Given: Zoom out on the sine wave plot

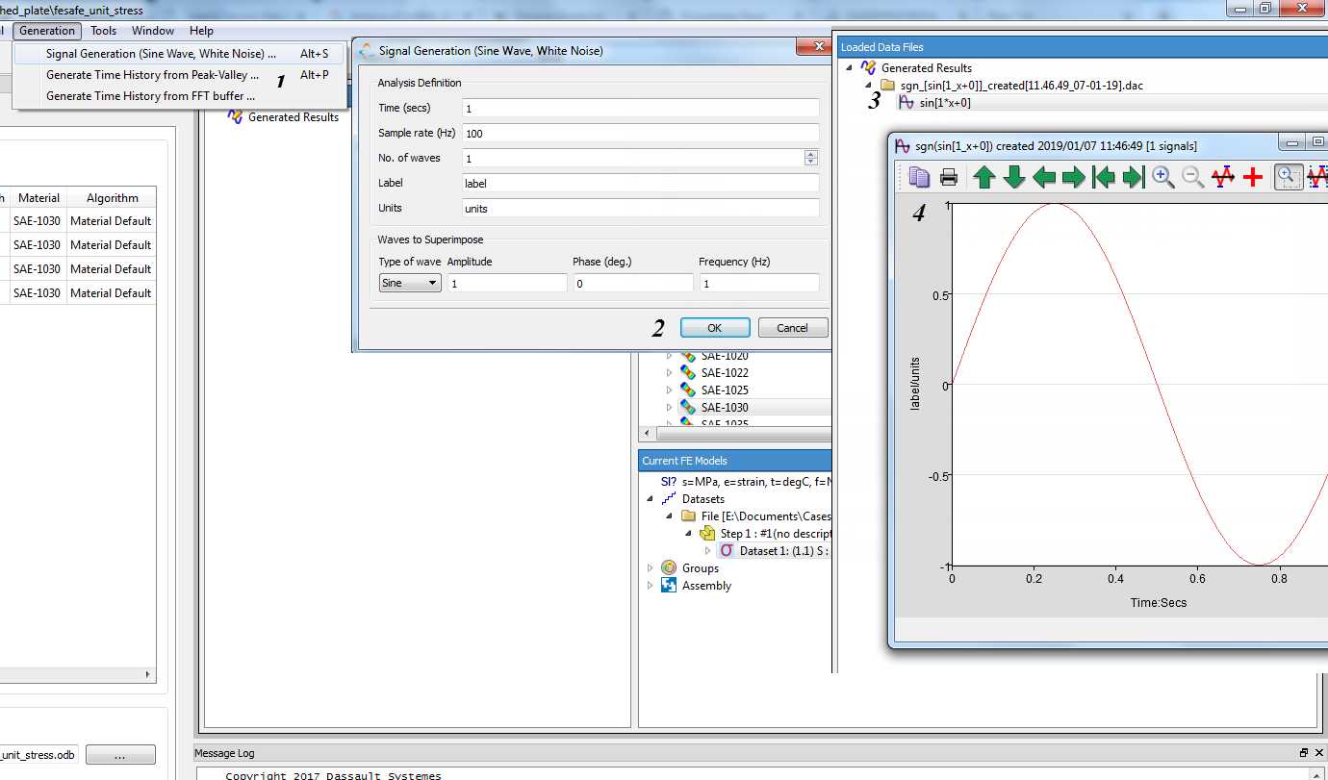Looking at the screenshot, I should point(1191,177).
